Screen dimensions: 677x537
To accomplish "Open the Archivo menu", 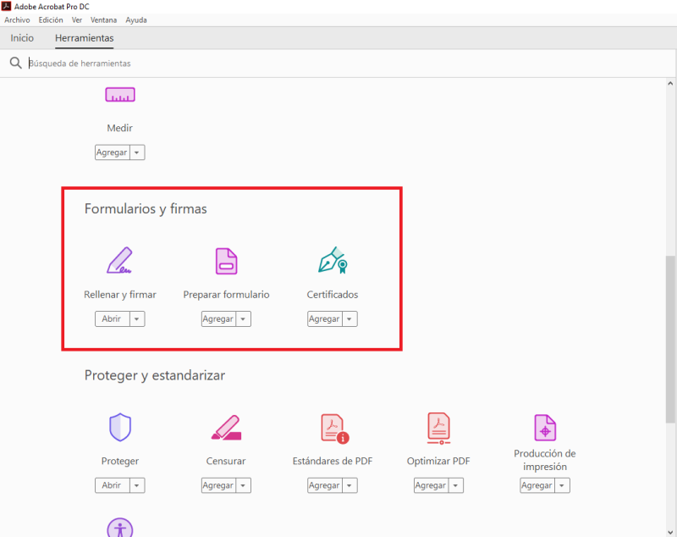I will pos(17,19).
